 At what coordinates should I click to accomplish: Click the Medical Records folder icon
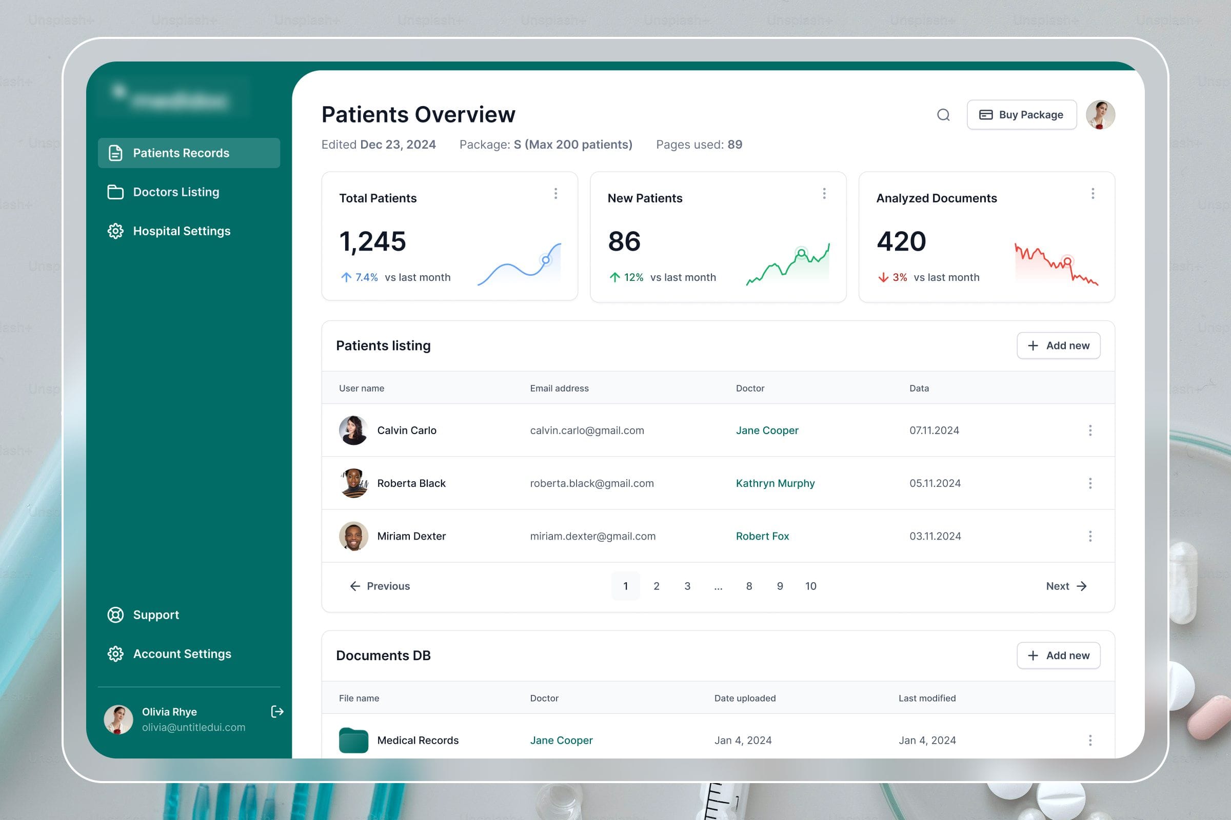(x=353, y=740)
